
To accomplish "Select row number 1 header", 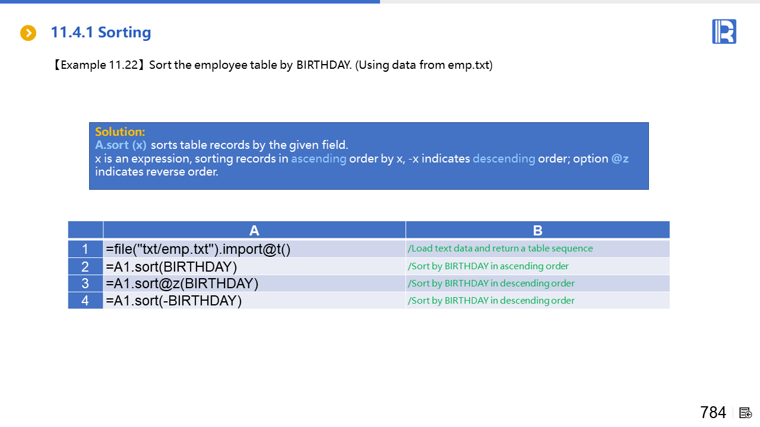I will (85, 249).
